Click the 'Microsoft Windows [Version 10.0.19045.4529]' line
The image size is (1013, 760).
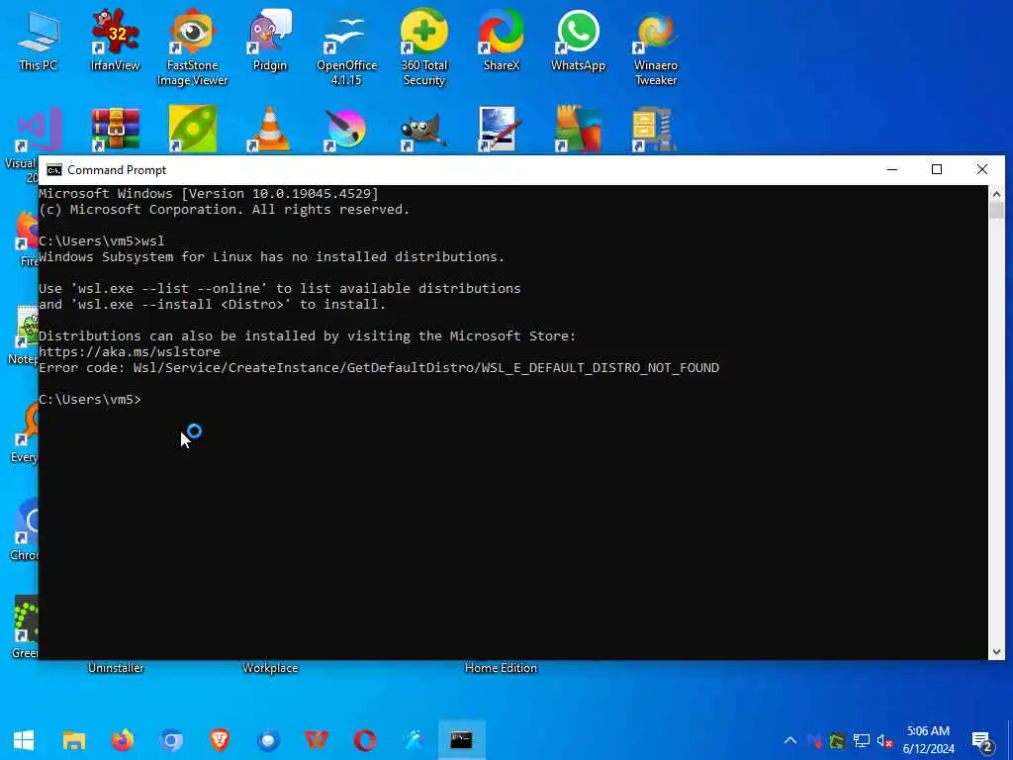(x=209, y=193)
